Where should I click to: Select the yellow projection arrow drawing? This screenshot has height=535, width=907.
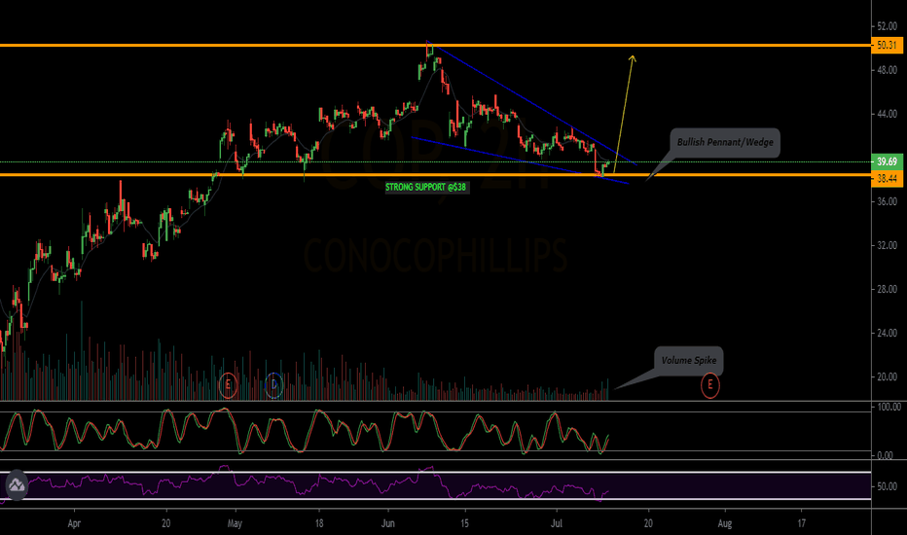(x=624, y=113)
